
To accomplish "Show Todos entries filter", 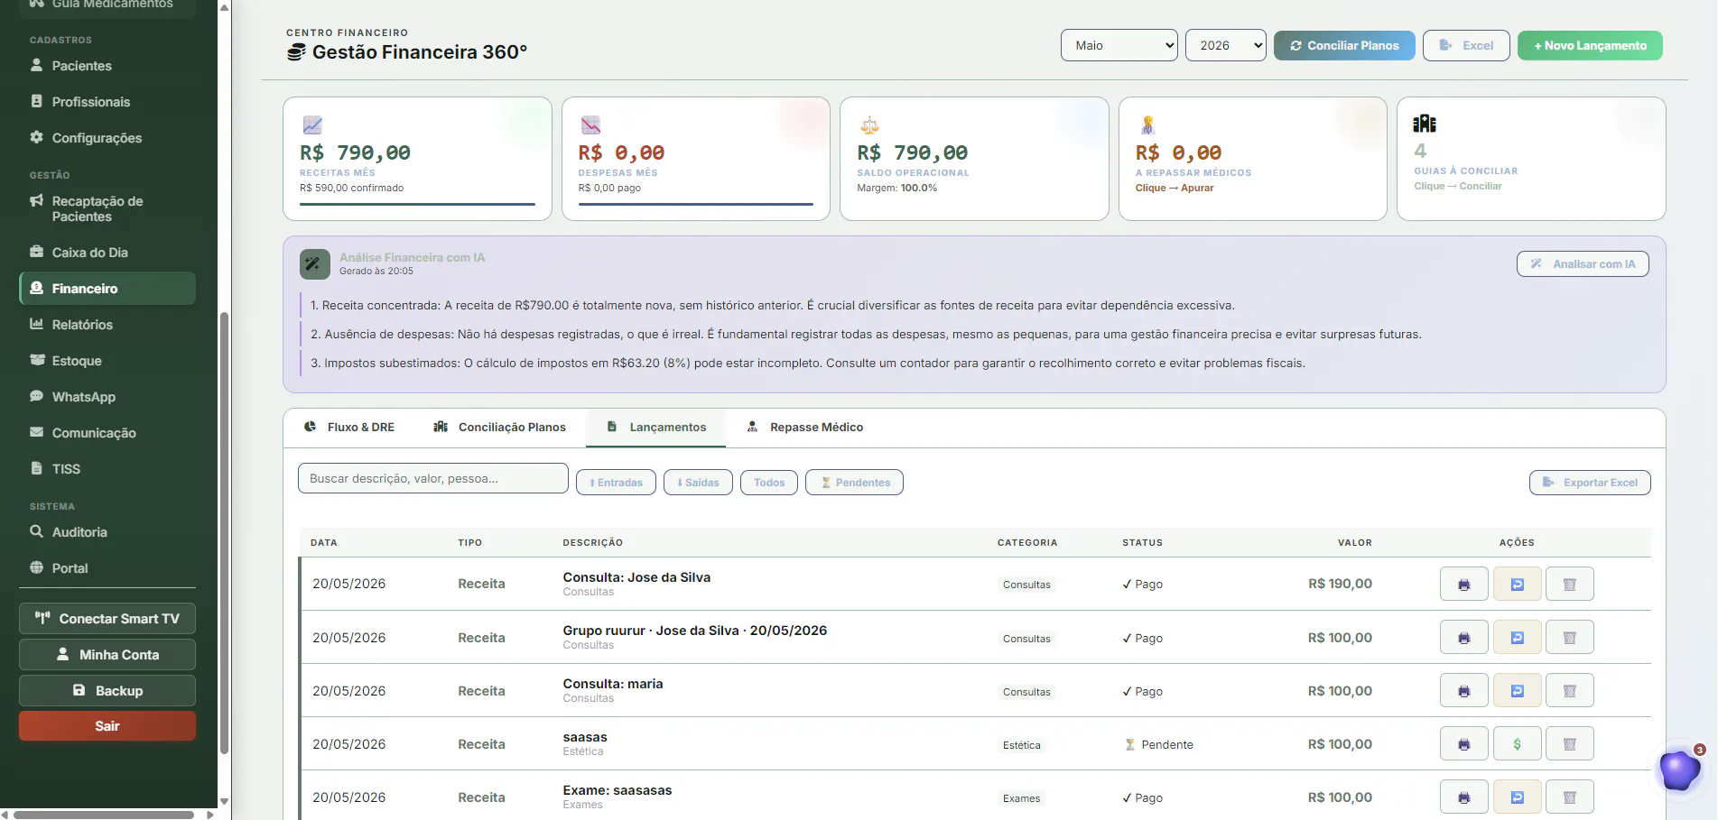I will coord(769,483).
